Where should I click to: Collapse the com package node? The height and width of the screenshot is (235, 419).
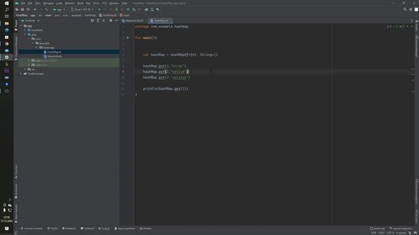point(29,39)
